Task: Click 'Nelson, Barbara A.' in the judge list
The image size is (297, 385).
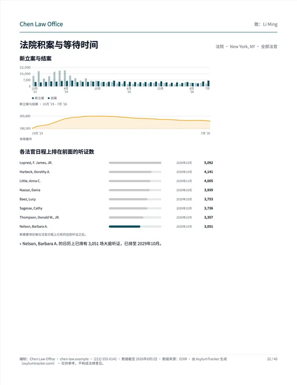Action: click(33, 226)
